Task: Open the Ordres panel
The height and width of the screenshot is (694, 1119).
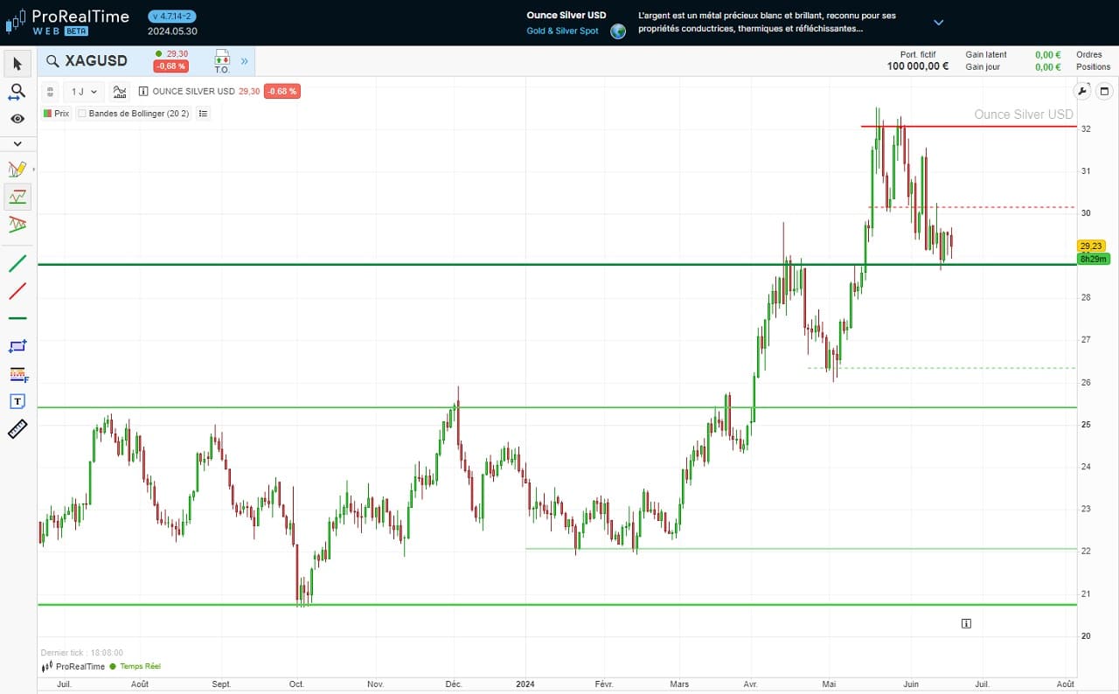Action: (1089, 54)
